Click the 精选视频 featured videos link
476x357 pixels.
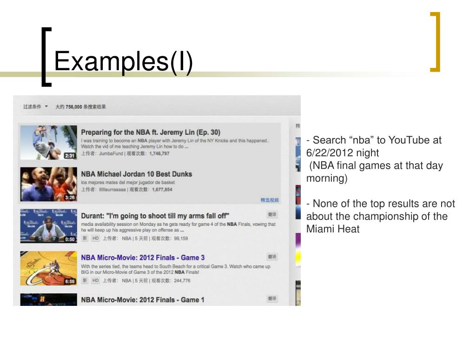pyautogui.click(x=270, y=200)
